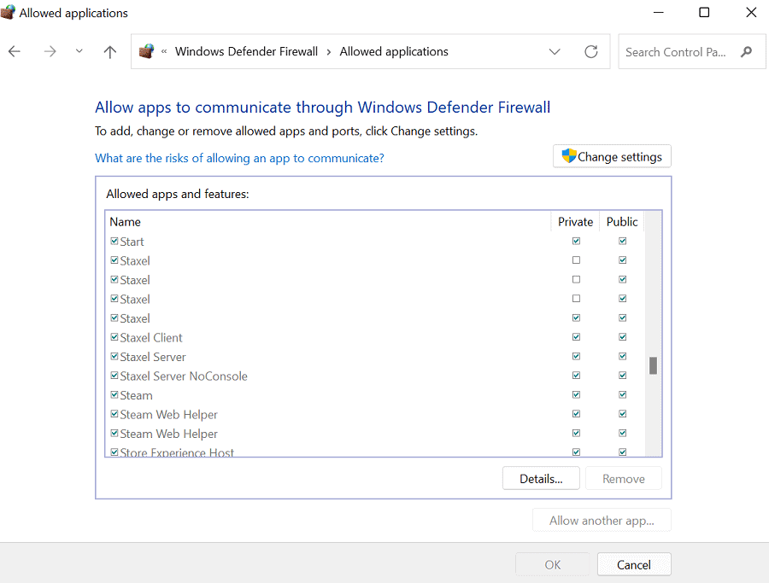The image size is (769, 583).
Task: Toggle the Steam enabled checkbox
Action: pyautogui.click(x=114, y=394)
